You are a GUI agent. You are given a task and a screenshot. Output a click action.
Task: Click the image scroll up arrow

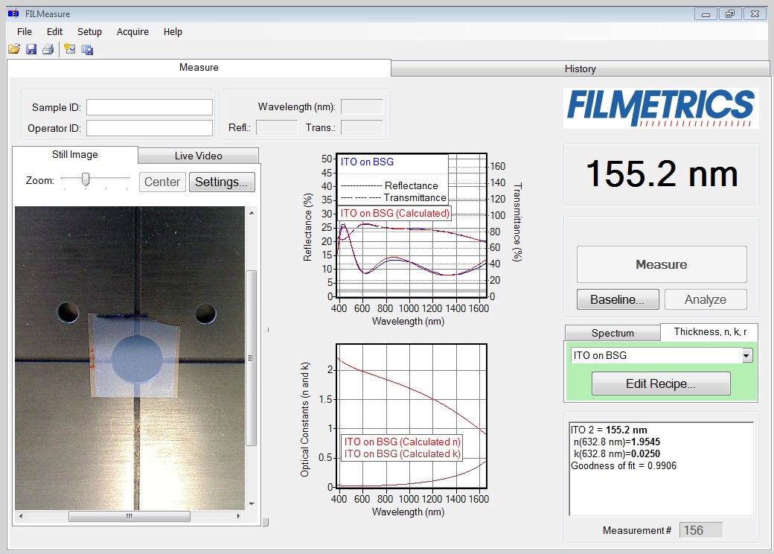(x=252, y=213)
